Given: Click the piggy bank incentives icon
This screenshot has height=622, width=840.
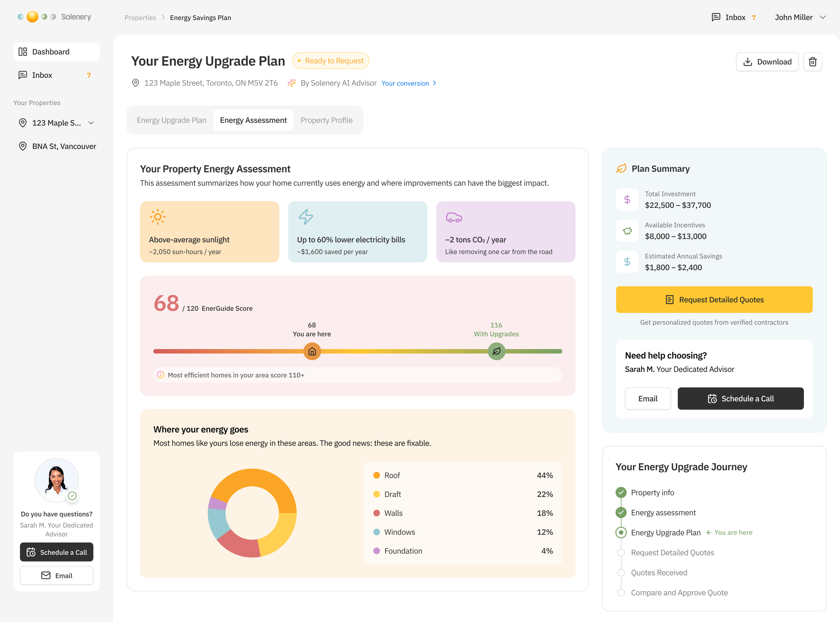Looking at the screenshot, I should click(627, 231).
